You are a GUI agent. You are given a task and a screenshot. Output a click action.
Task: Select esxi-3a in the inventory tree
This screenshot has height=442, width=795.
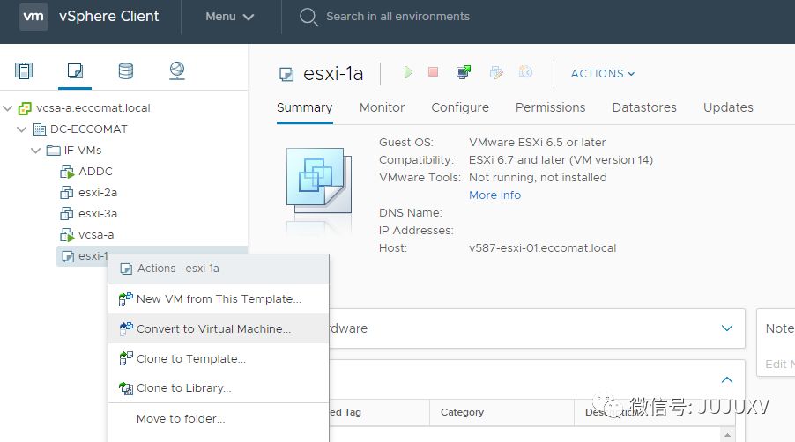pyautogui.click(x=98, y=214)
